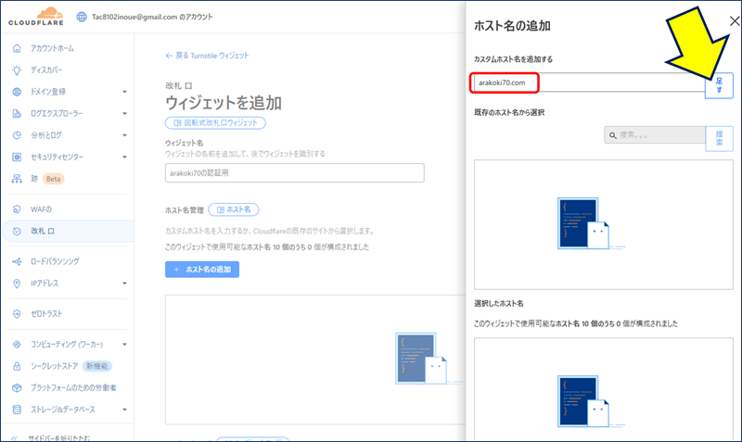This screenshot has width=742, height=442.
Task: Open ホスト名 documentation link
Action: click(x=234, y=209)
